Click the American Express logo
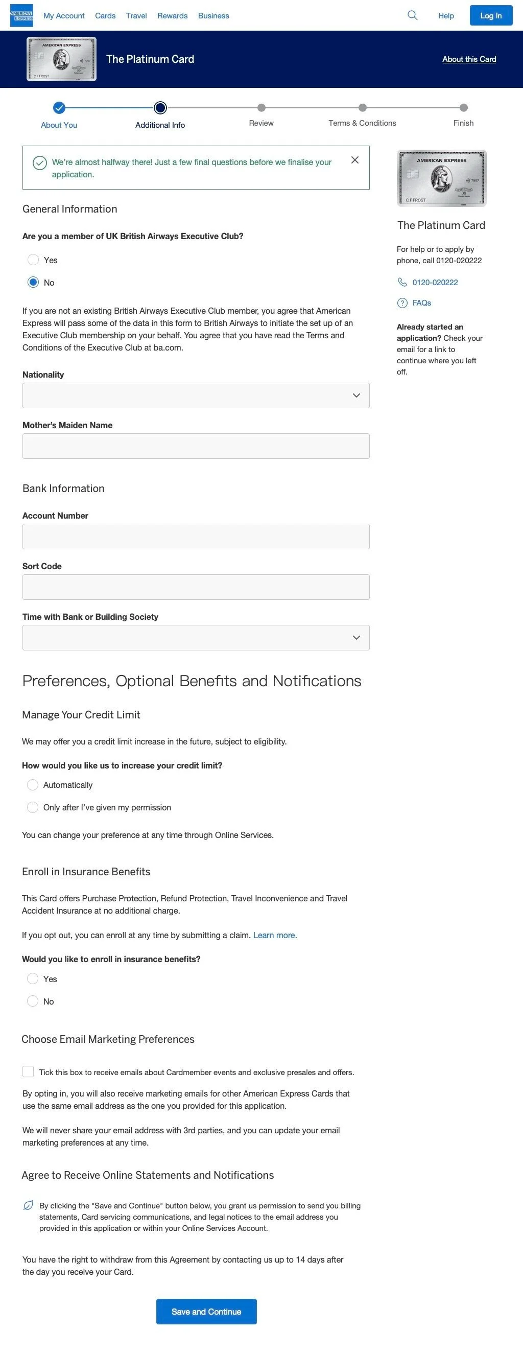523x1353 pixels. pos(21,15)
